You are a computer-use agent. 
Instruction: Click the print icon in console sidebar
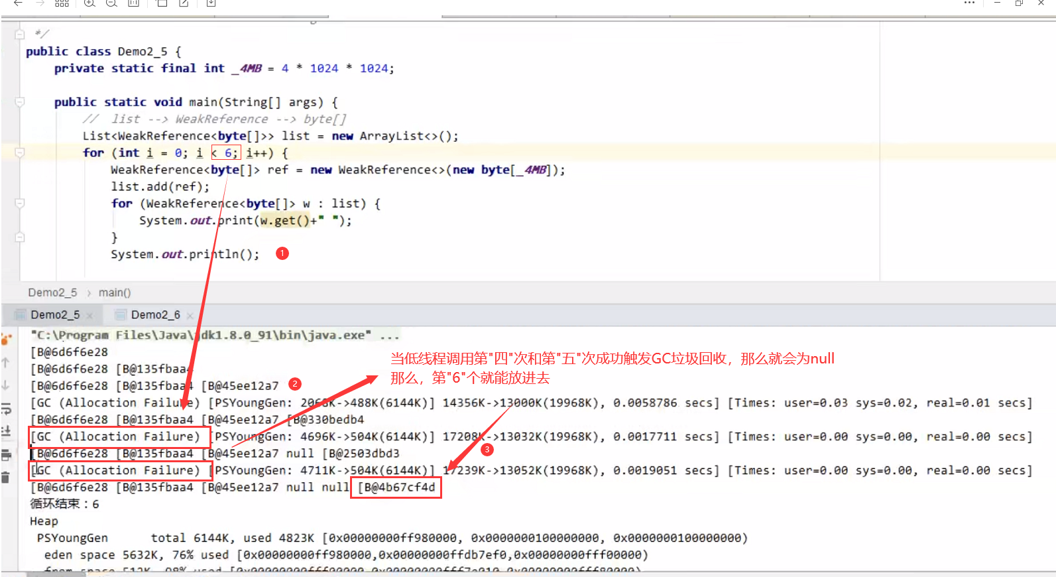coord(7,455)
